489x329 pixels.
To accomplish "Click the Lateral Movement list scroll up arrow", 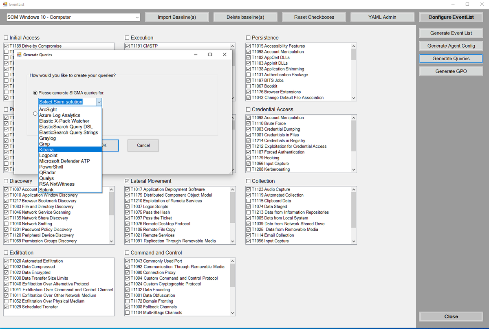I will coord(233,189).
